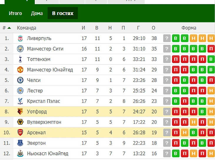Click Arsenal's orange Н form badge
215x160 pixels.
click(185, 132)
